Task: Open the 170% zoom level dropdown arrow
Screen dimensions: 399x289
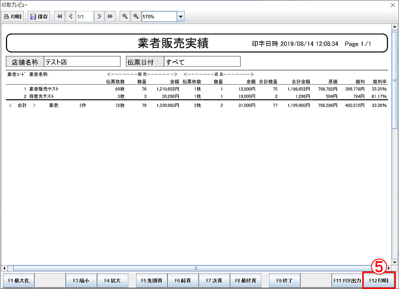Action: tap(180, 17)
